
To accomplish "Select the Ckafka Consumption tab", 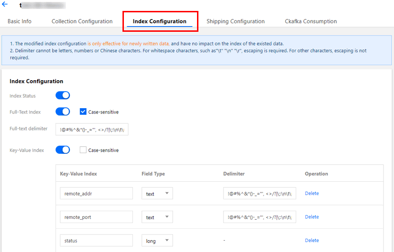I will click(311, 21).
